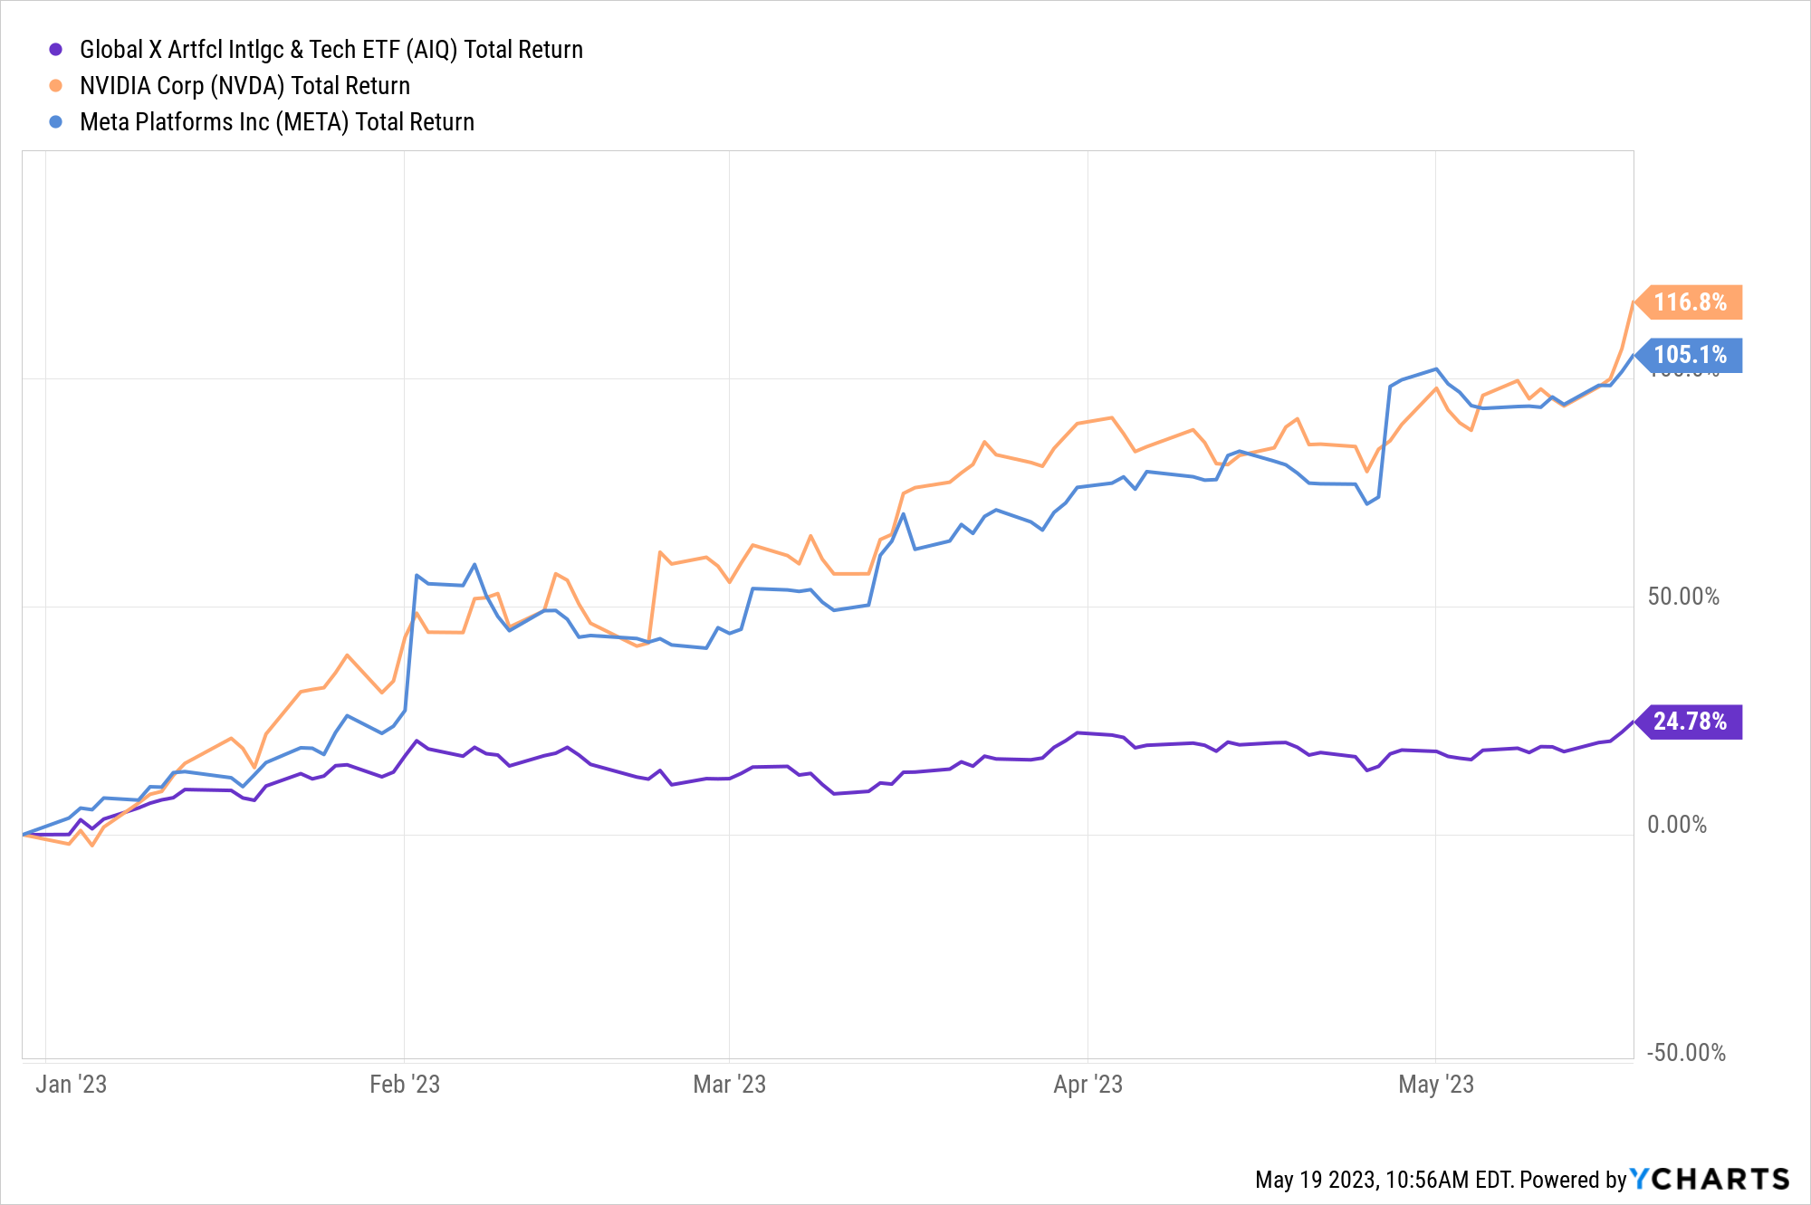Click the -50.00% y-axis label
This screenshot has width=1811, height=1205.
click(1685, 1053)
